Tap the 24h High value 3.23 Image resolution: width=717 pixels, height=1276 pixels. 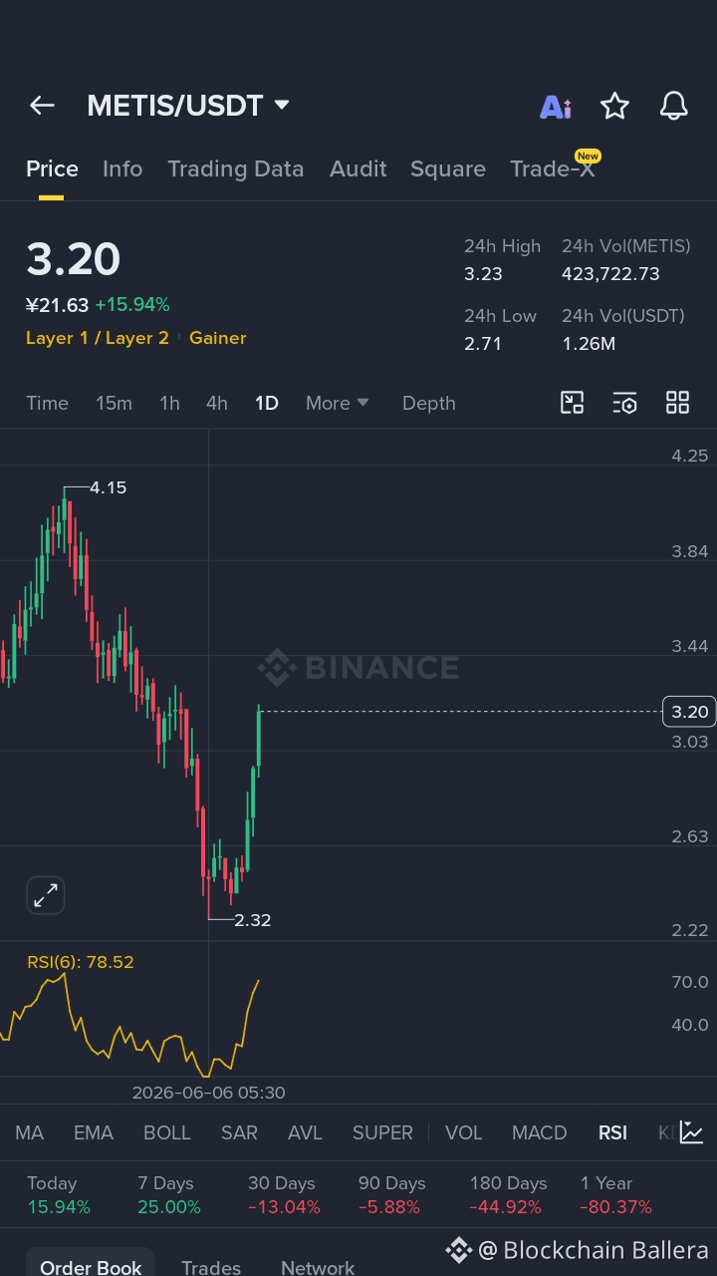point(483,274)
